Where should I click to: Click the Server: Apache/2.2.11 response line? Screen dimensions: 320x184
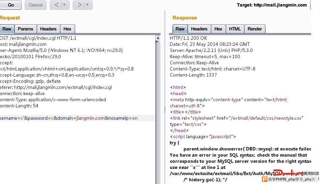[211, 50]
